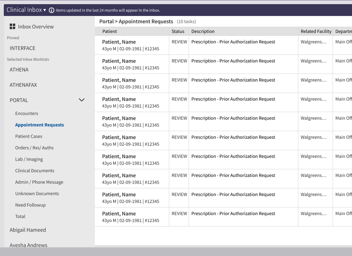Select the INTERFACE pinned worklist
Image resolution: width=352 pixels, height=256 pixels.
click(x=22, y=48)
